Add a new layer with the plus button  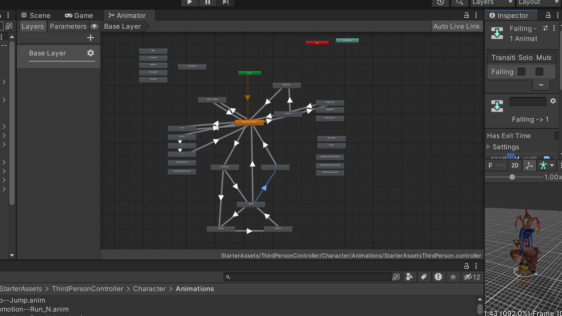point(91,37)
